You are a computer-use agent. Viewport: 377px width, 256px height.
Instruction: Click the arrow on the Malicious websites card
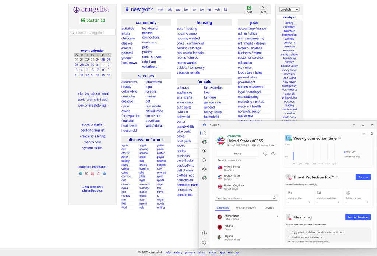click(x=338, y=202)
